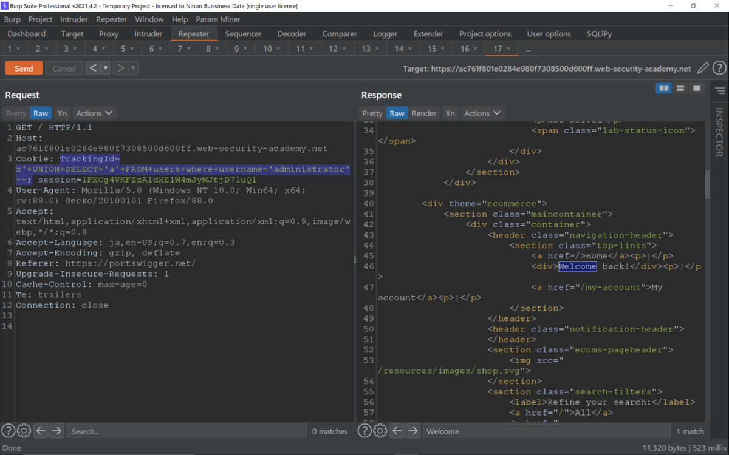Image resolution: width=729 pixels, height=455 pixels.
Task: Open the back history dropdown arrow
Action: (x=106, y=68)
